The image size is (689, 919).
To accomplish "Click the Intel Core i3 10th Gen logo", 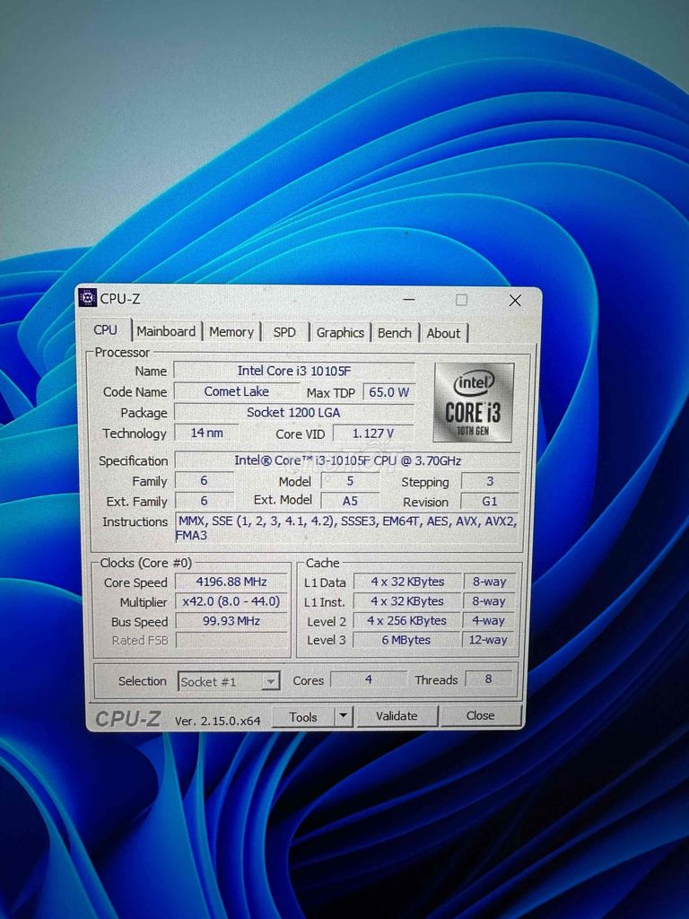I will [x=474, y=402].
